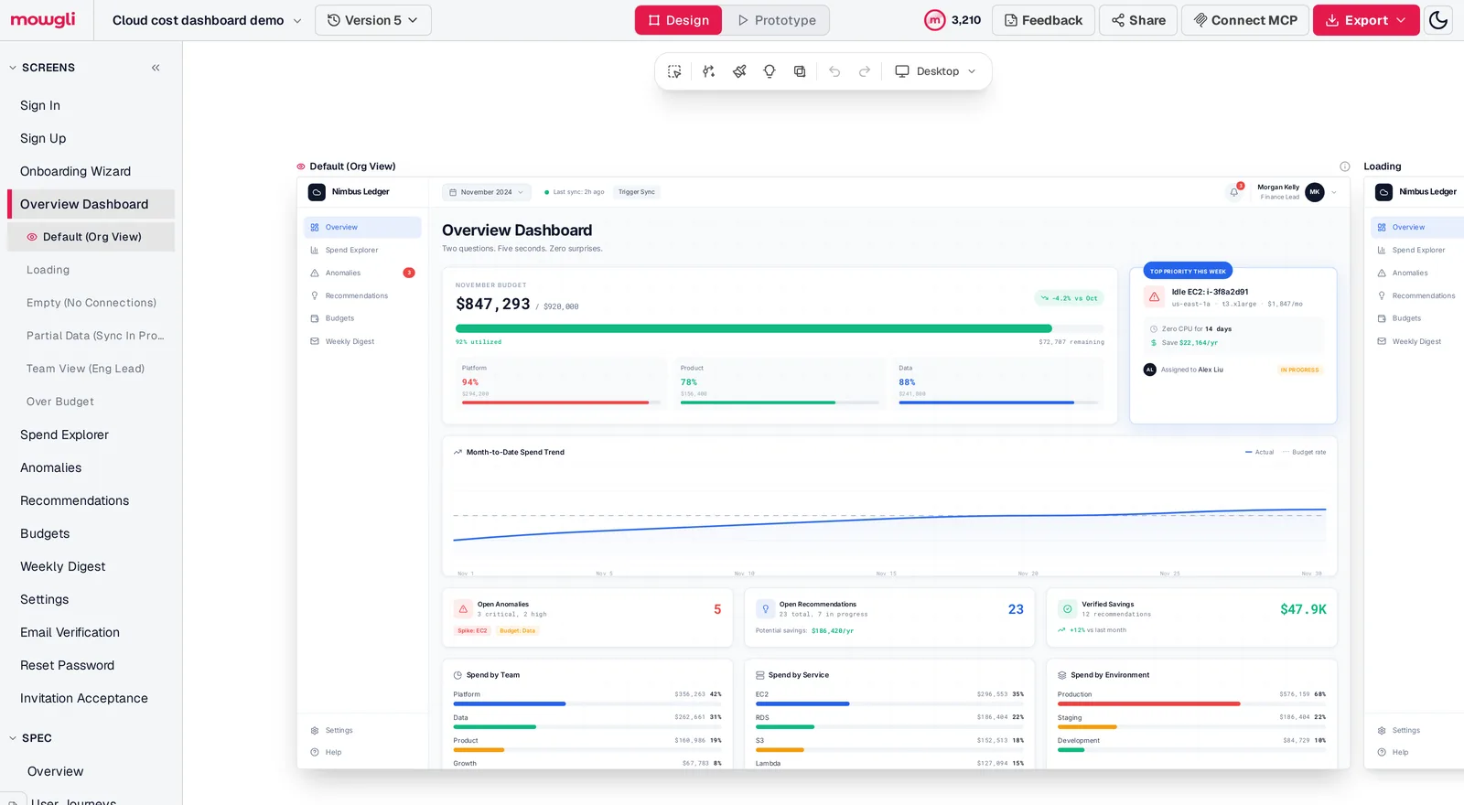Screen dimensions: 1464x805
Task: Click the mowgli logo
Action: click(43, 19)
